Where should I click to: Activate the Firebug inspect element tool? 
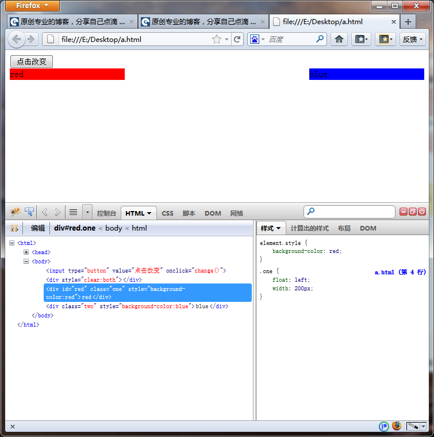(x=29, y=212)
